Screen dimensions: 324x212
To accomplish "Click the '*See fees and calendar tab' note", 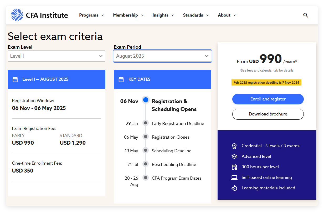I will [267, 70].
